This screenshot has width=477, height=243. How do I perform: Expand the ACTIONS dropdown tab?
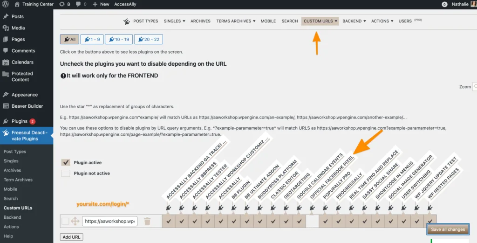pyautogui.click(x=382, y=21)
